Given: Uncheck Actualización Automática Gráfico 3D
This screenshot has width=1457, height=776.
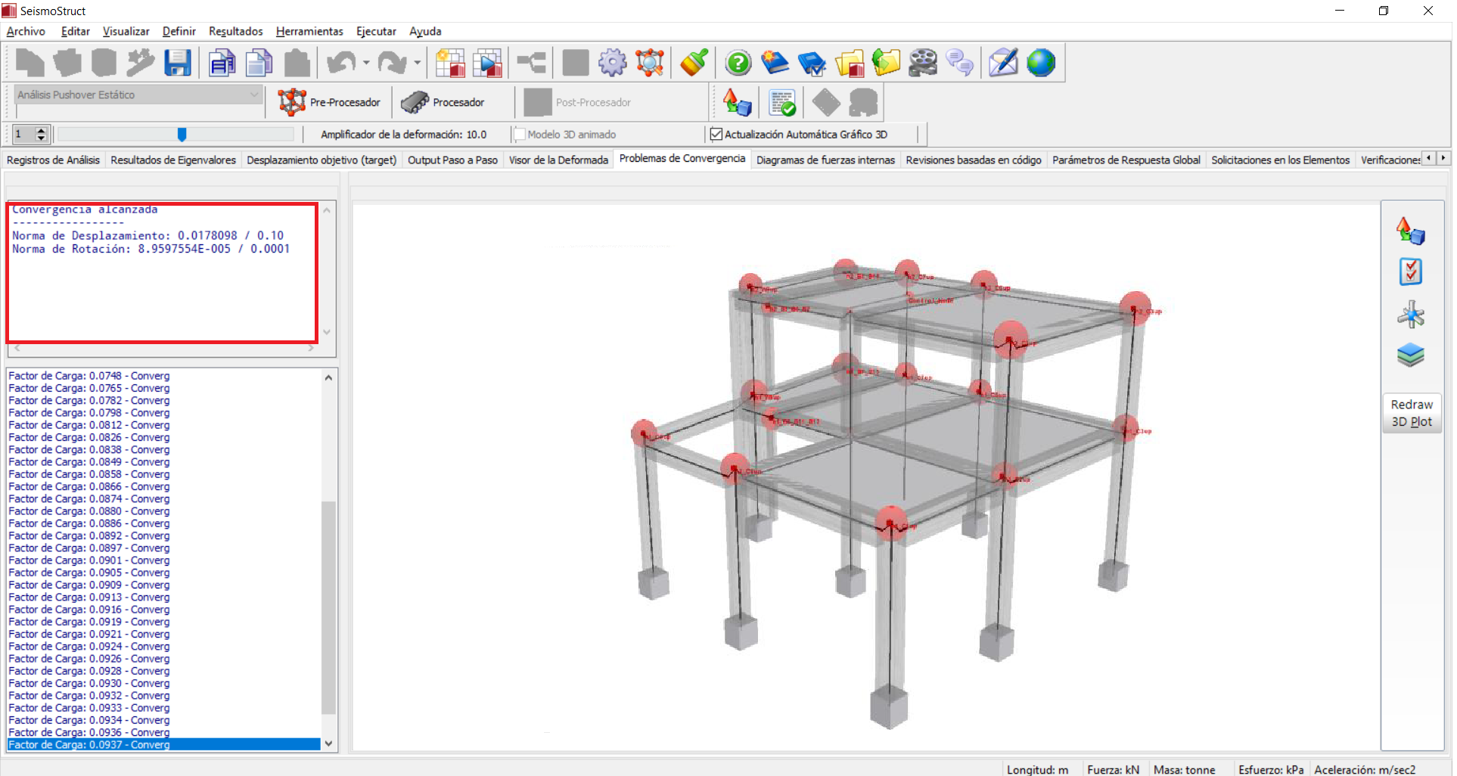Looking at the screenshot, I should [x=716, y=135].
